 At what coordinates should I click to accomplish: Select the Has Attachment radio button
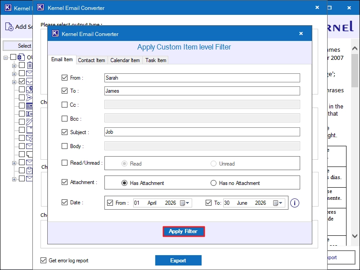point(124,183)
